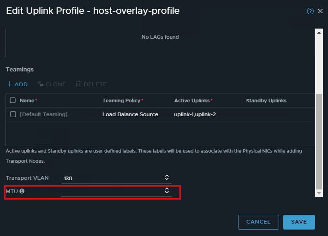Open the help question mark icon
The height and width of the screenshot is (236, 328).
(x=310, y=11)
